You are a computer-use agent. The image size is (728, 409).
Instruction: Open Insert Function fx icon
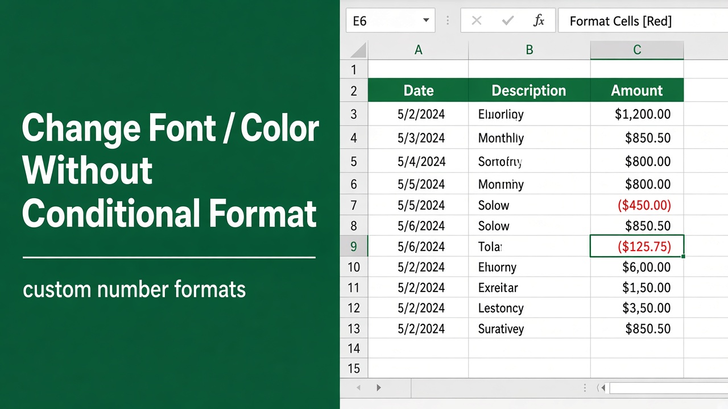pyautogui.click(x=539, y=21)
